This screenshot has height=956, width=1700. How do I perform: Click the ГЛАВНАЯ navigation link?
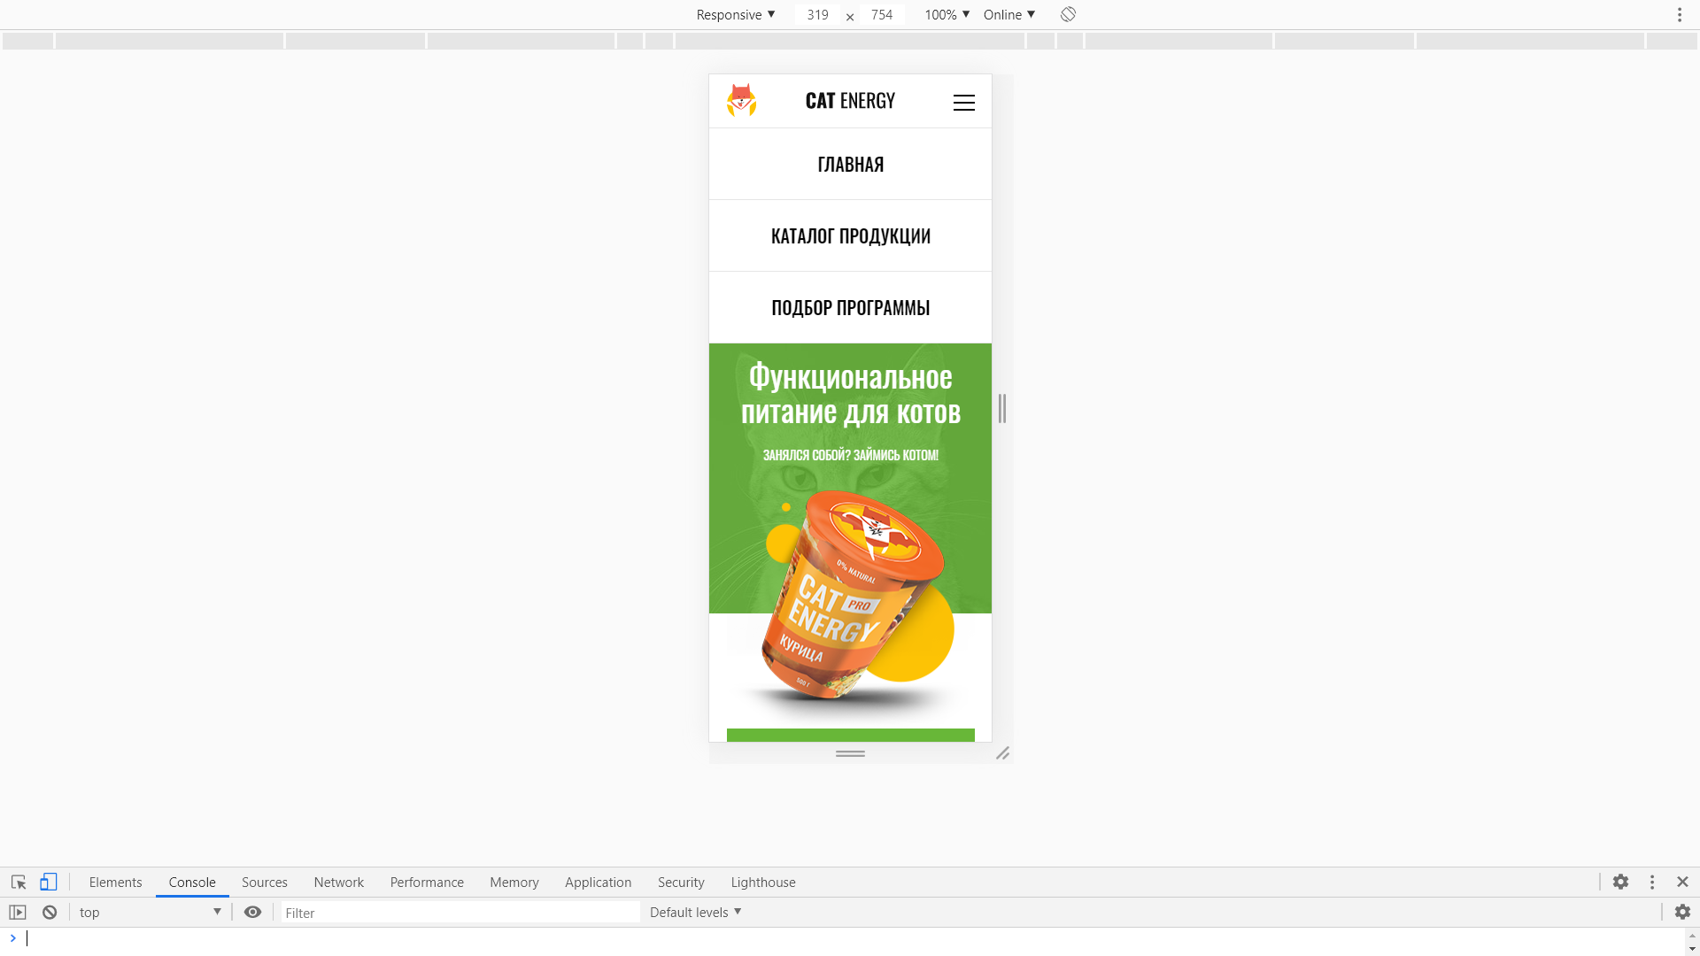(850, 165)
